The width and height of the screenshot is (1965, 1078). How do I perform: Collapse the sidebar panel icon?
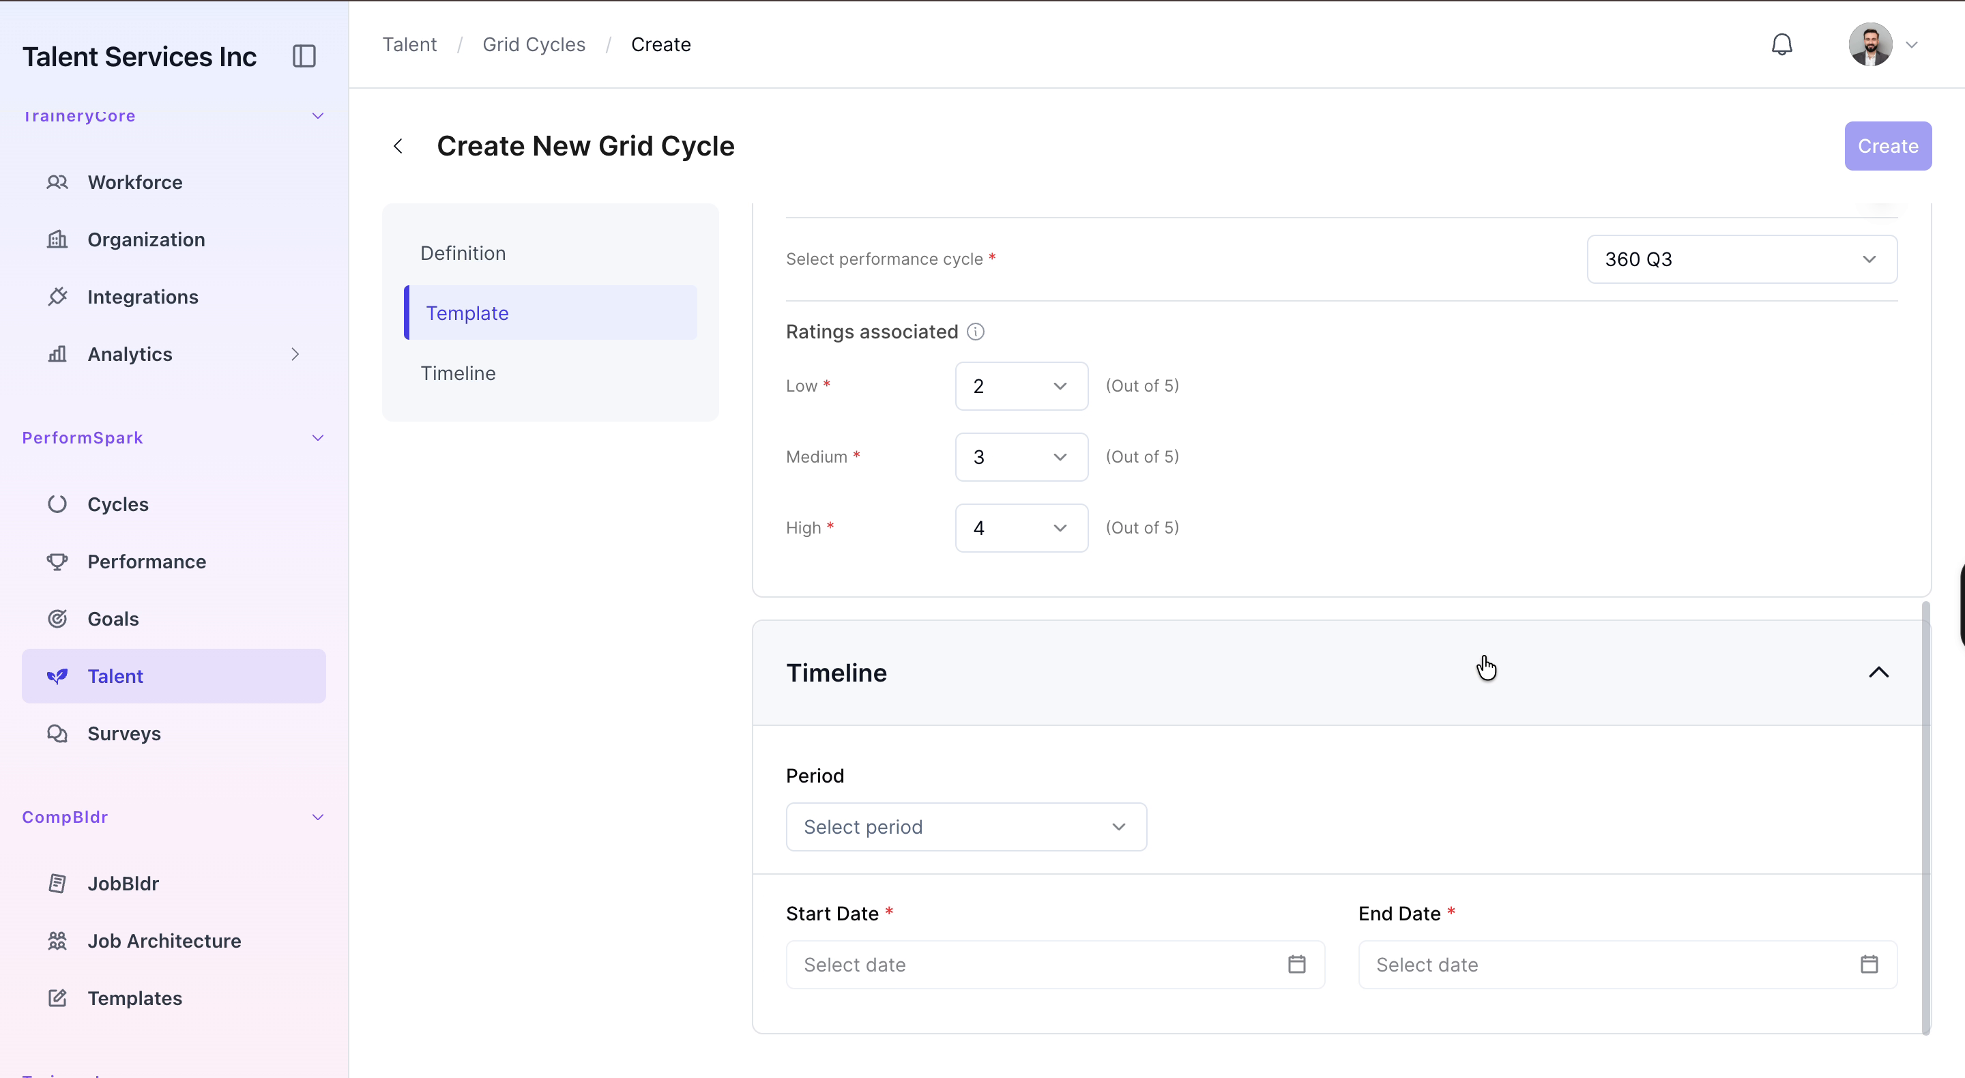tap(304, 56)
